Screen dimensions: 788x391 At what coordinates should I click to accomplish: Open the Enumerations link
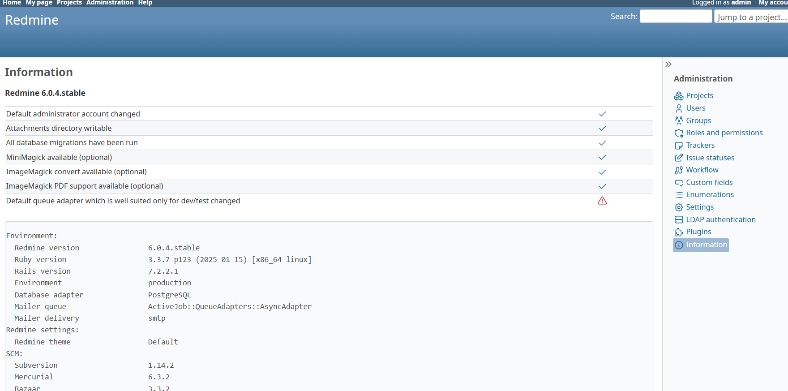[x=710, y=195]
